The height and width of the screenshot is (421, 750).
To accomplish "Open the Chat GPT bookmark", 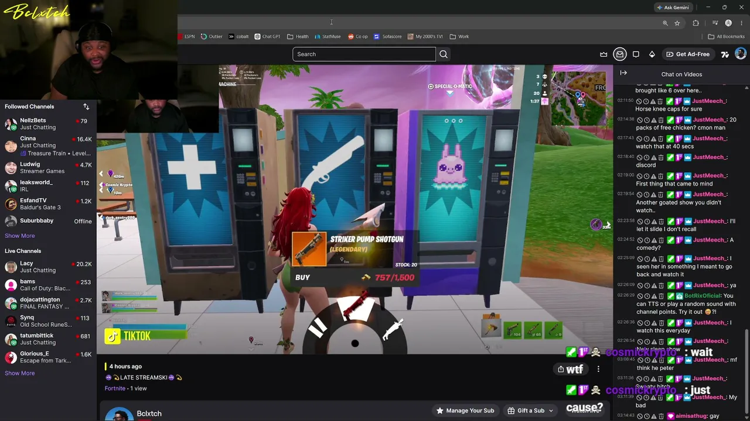I will tap(267, 36).
